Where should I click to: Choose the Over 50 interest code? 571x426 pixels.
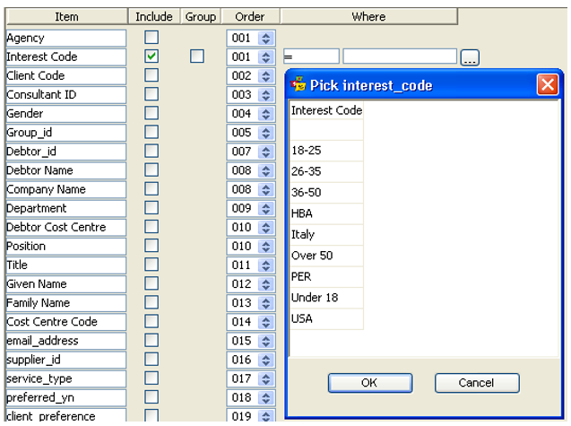click(326, 256)
